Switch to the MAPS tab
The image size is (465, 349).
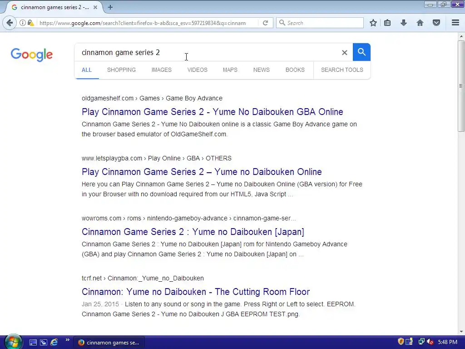pyautogui.click(x=230, y=70)
